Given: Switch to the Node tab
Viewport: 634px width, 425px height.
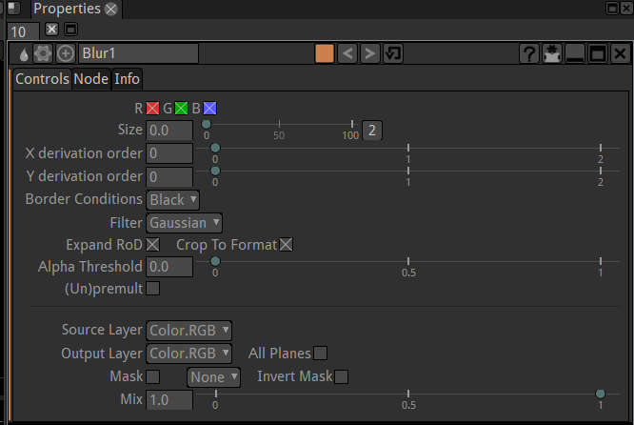Looking at the screenshot, I should coord(90,79).
